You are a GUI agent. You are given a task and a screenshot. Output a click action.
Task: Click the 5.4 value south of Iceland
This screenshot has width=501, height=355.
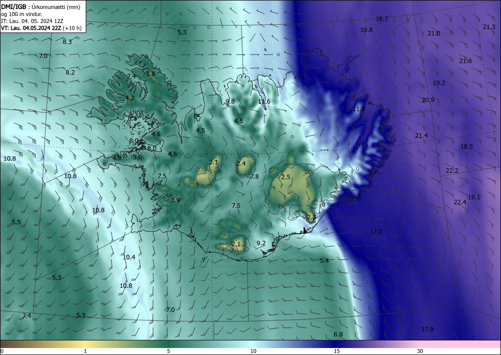(x=324, y=261)
